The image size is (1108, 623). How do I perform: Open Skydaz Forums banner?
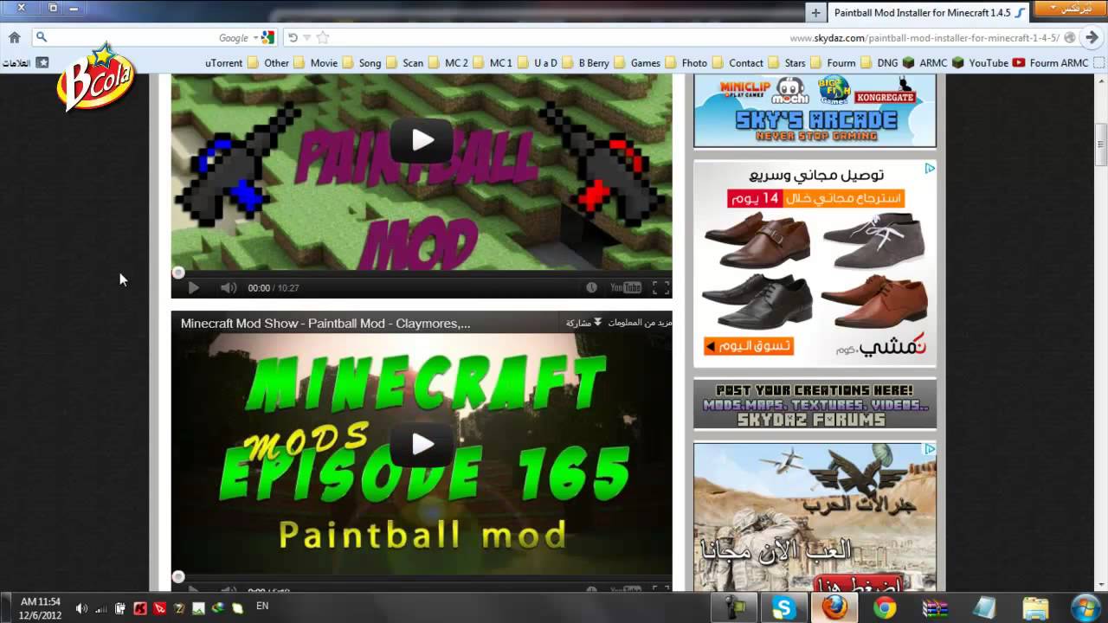point(815,404)
